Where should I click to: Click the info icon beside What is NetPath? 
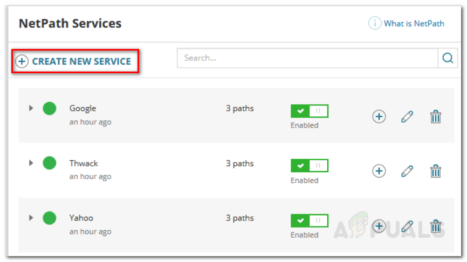[x=375, y=24]
